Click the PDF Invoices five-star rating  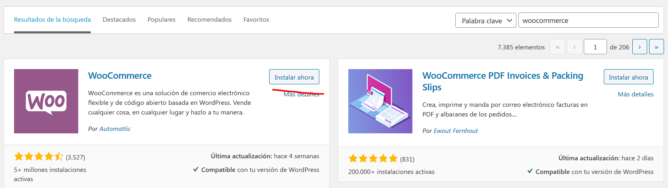[x=373, y=158]
